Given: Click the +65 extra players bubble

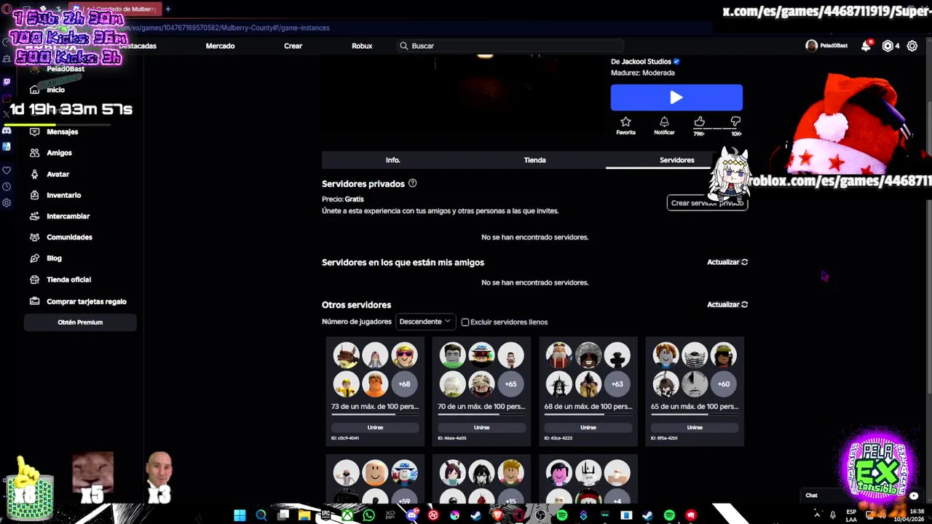Looking at the screenshot, I should tap(510, 384).
